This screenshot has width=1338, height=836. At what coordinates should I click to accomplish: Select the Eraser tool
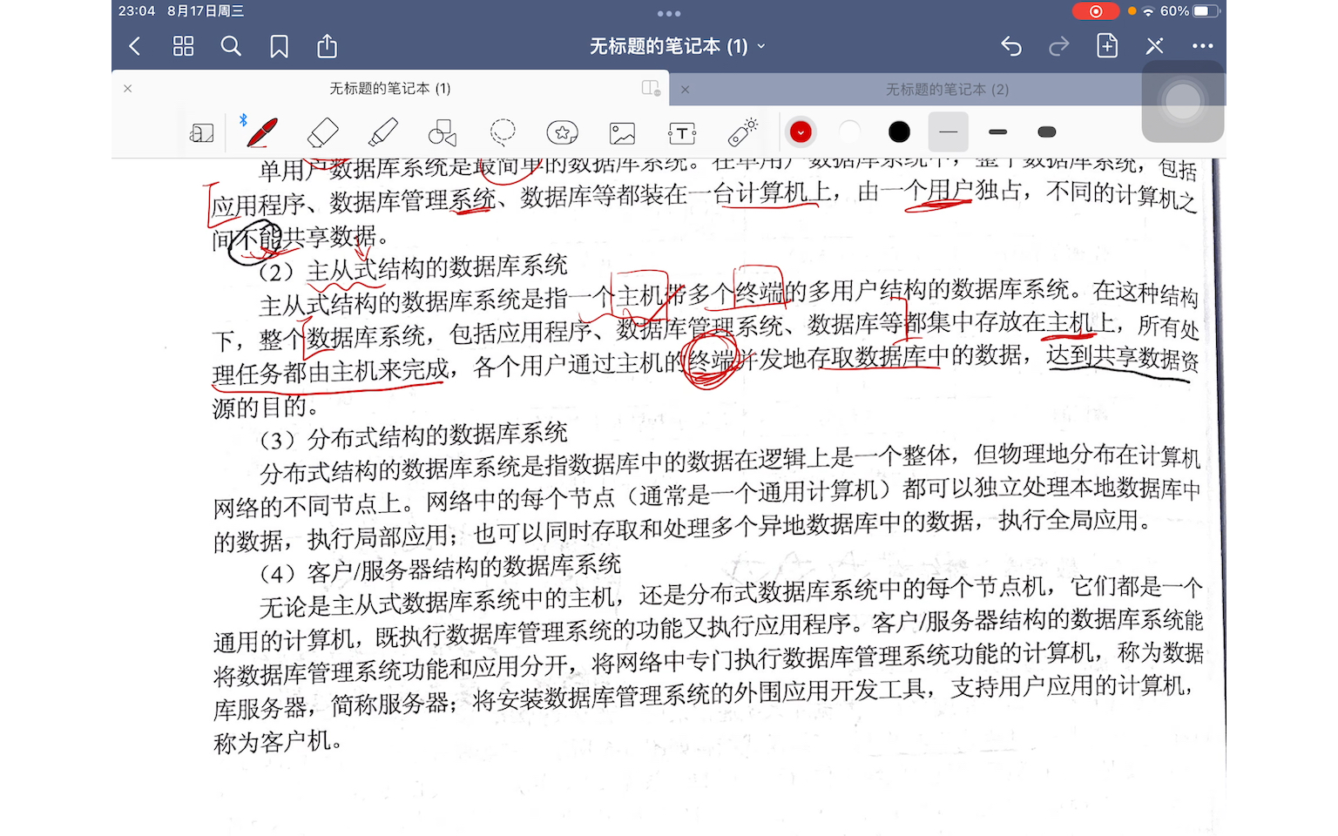[322, 132]
